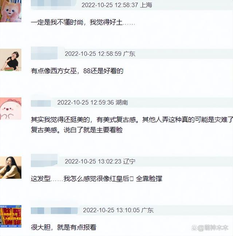The height and width of the screenshot is (236, 233).
Task: Open the avatar of woman in black shirt
Action: [11, 60]
